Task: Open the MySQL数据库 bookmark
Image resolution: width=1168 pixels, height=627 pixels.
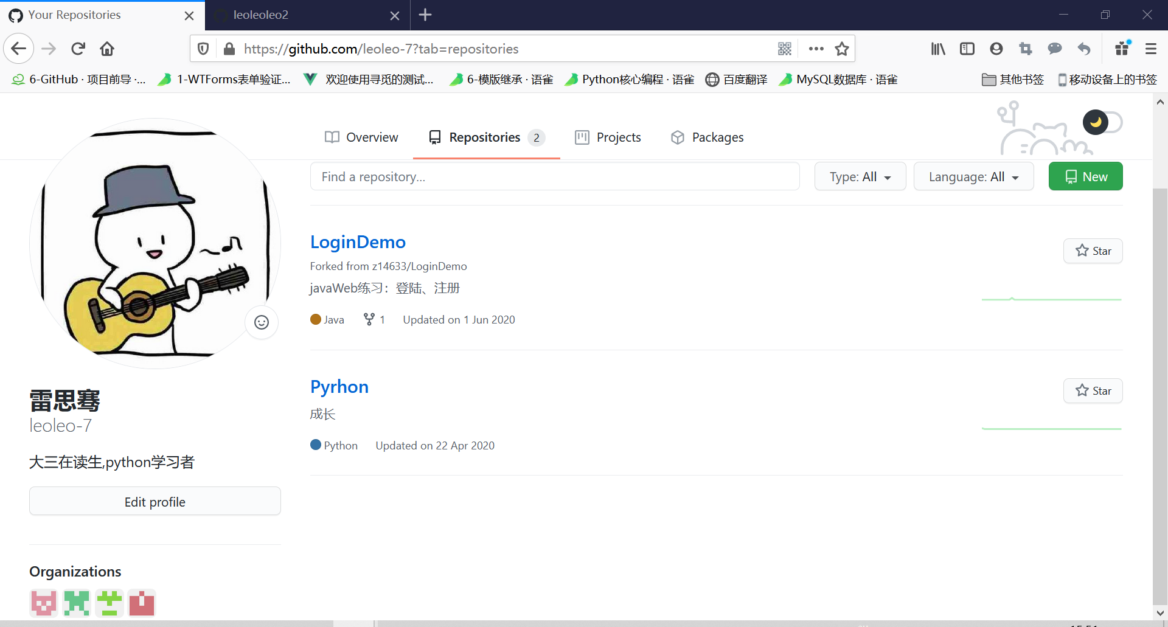Action: pos(838,80)
